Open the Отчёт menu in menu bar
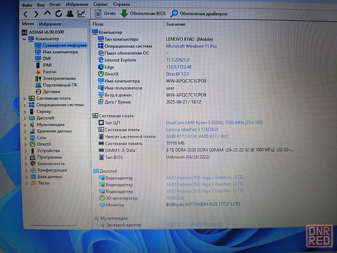 click(x=55, y=4)
